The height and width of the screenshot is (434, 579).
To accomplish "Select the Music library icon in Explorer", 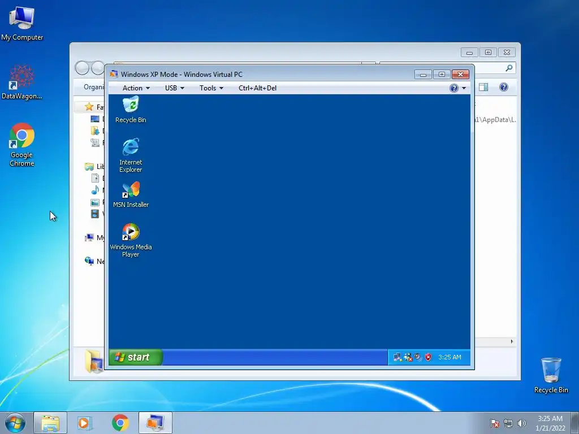I will coord(95,190).
